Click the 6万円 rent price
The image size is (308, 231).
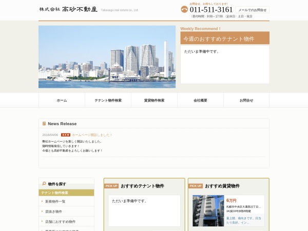(232, 201)
